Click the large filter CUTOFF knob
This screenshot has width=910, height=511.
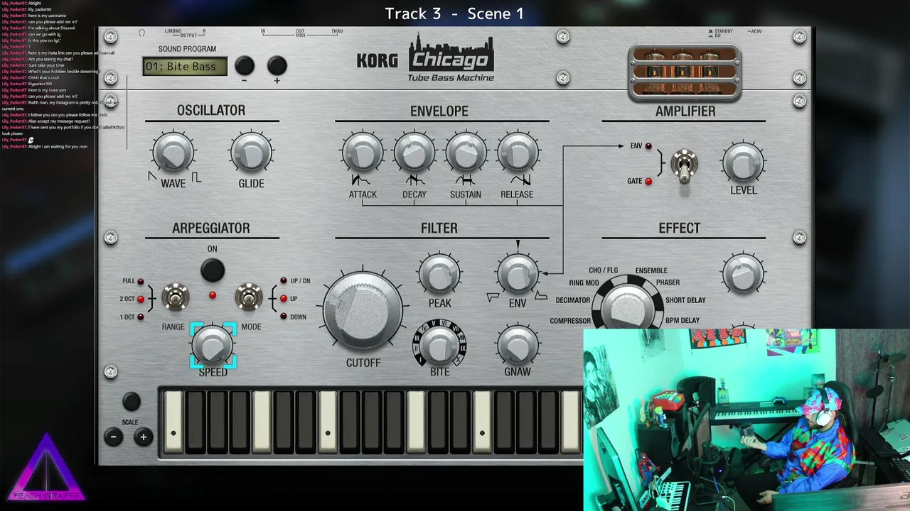click(363, 310)
